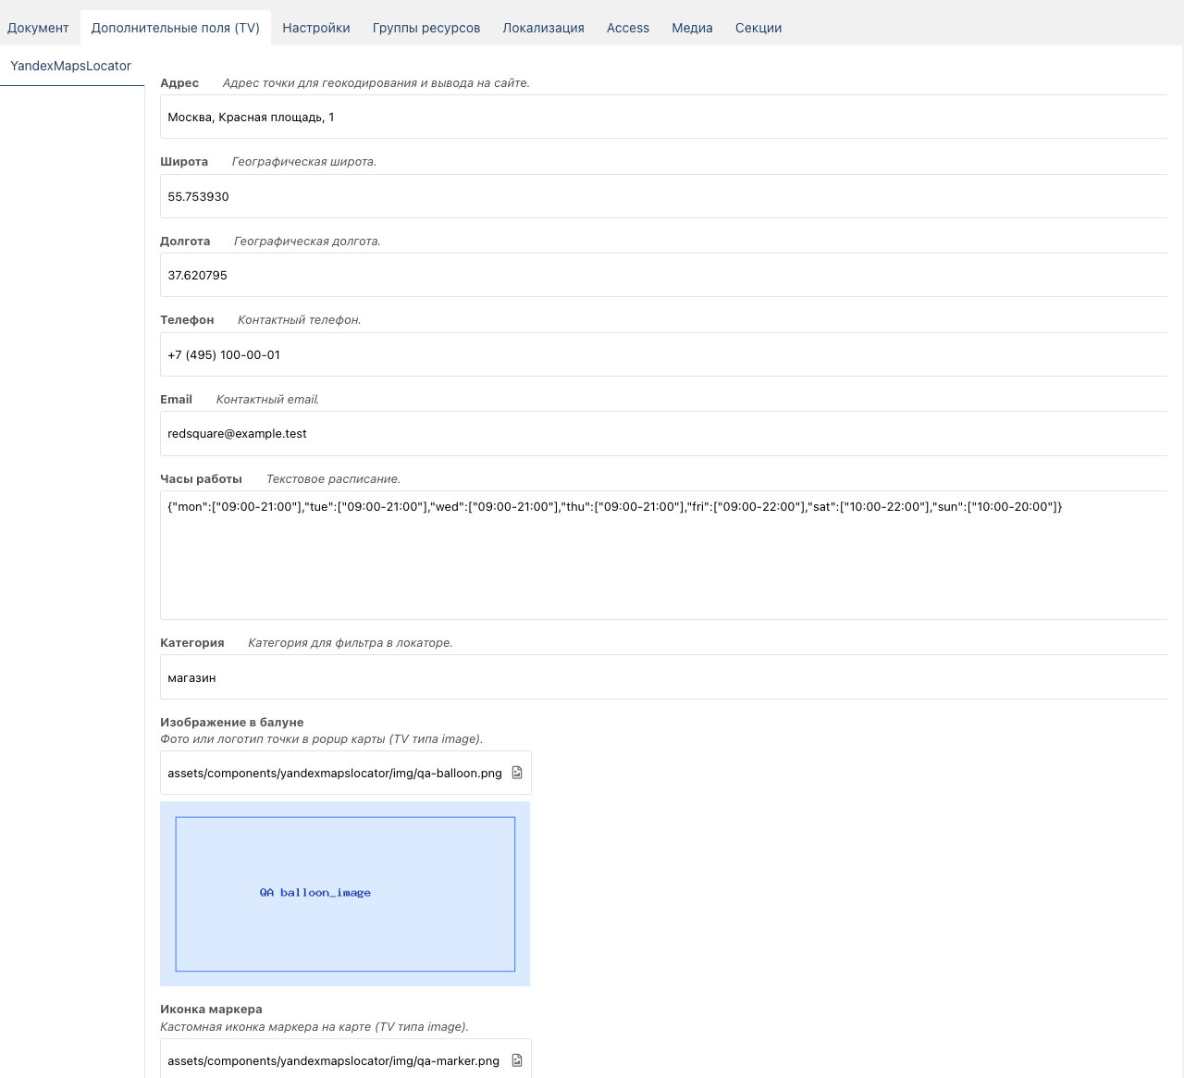Click the Email input field
The width and height of the screenshot is (1184, 1078).
(663, 433)
